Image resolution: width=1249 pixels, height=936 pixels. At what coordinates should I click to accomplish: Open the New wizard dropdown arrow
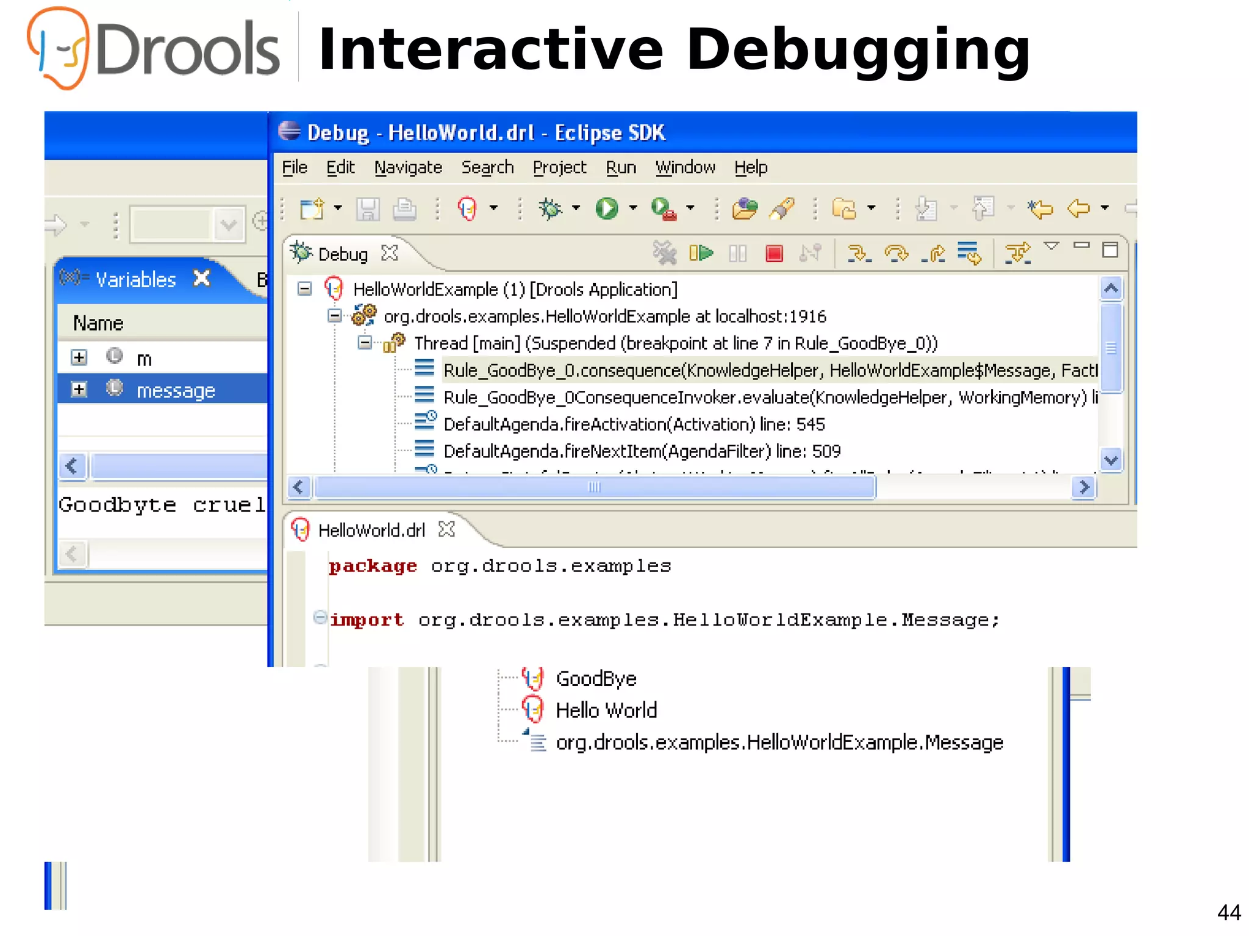tap(338, 208)
